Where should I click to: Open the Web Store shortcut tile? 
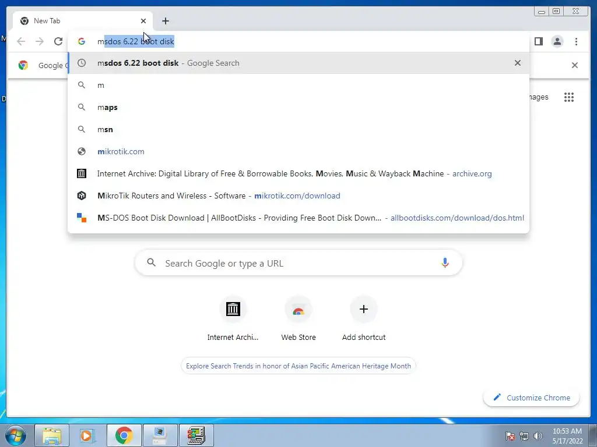pyautogui.click(x=298, y=318)
